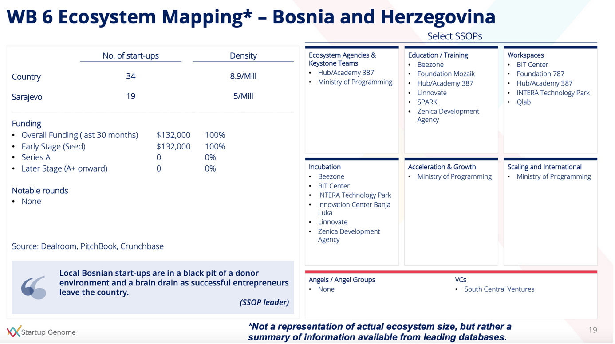Select 'BIT Center' under Workspaces
Viewport: 615px width, 344px height.
coord(532,65)
